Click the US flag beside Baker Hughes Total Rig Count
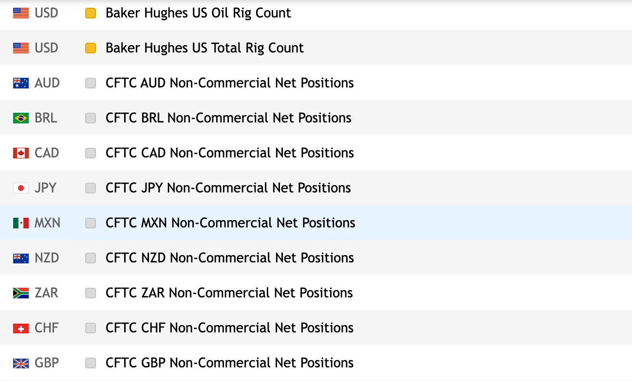The image size is (632, 381). coord(21,48)
